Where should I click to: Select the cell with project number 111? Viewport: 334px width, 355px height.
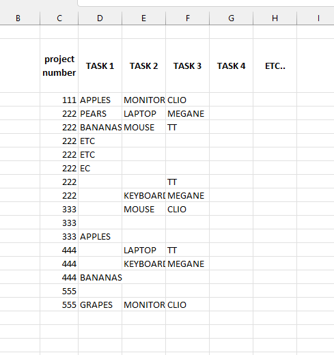(x=59, y=100)
